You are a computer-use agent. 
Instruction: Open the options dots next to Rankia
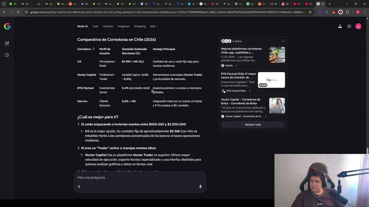236,66
